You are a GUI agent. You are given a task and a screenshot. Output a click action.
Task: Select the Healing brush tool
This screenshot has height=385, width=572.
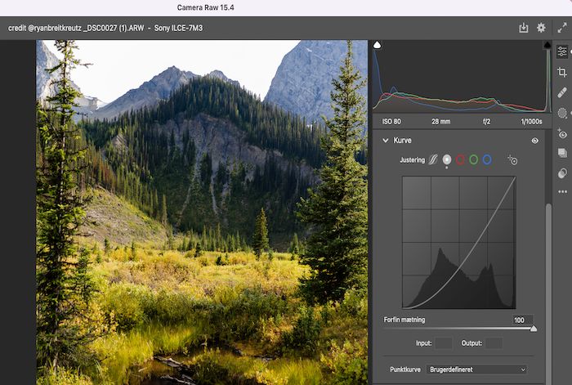pos(562,92)
